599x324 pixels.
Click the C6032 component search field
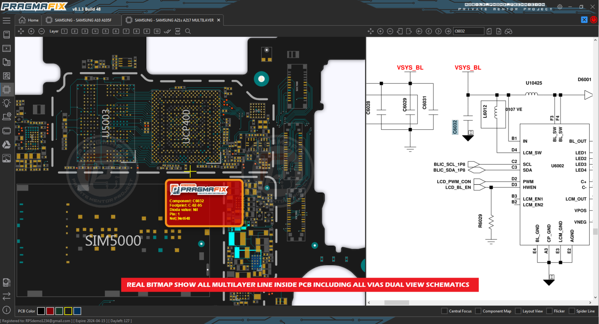[x=468, y=31]
